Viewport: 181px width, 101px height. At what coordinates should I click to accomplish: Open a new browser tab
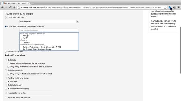[33, 4]
